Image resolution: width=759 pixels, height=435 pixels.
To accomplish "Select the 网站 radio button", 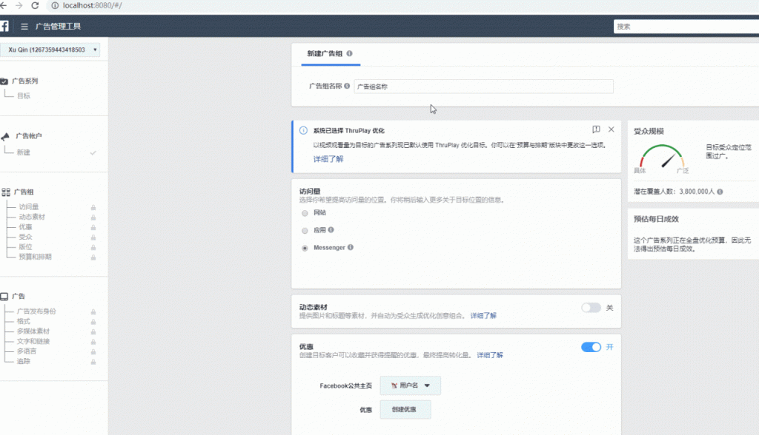I will pos(304,213).
